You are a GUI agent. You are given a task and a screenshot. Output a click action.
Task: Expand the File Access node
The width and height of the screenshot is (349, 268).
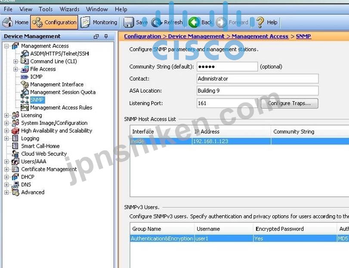point(15,69)
